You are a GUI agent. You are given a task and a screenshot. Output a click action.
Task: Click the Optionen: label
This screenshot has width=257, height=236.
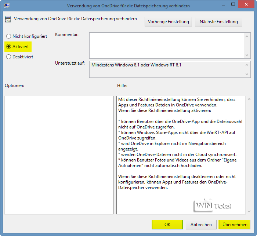click(x=14, y=86)
